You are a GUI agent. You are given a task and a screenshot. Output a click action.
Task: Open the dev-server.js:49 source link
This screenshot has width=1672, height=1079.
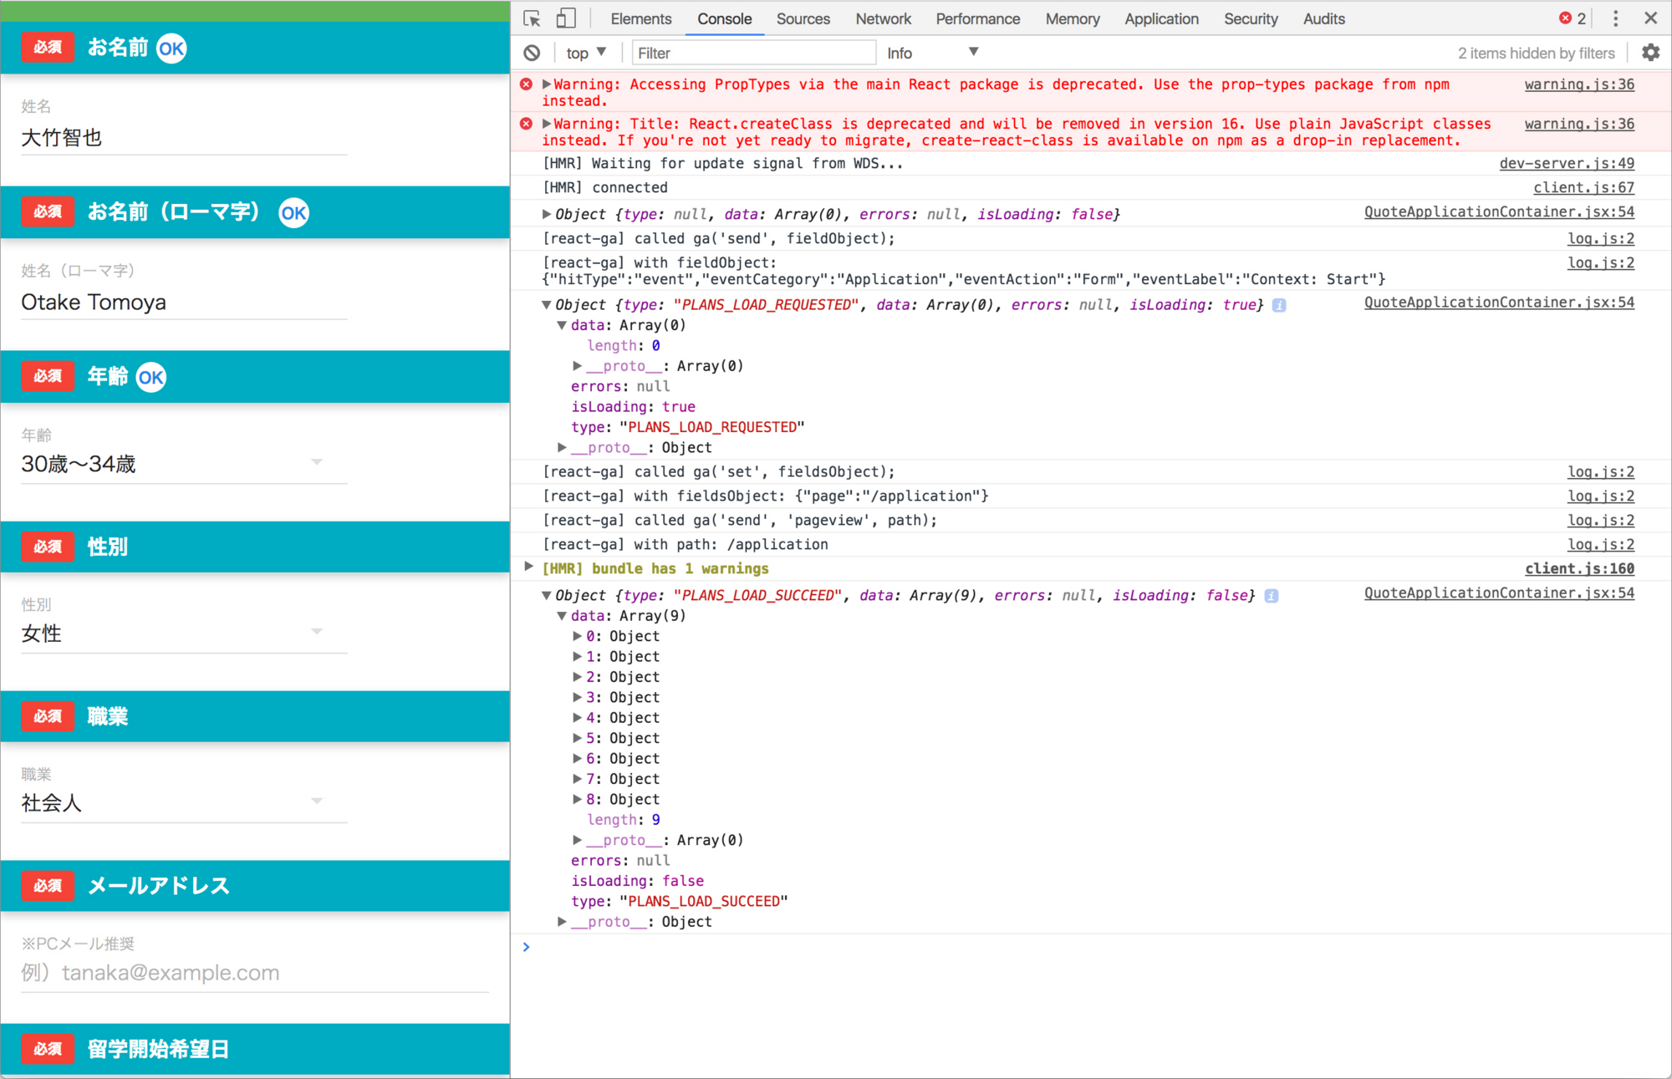click(1567, 164)
